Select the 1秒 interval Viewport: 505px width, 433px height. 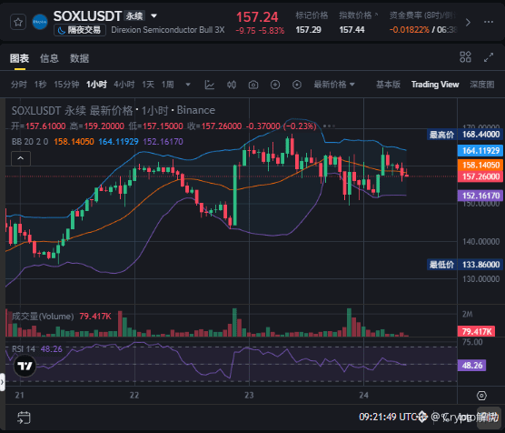41,85
